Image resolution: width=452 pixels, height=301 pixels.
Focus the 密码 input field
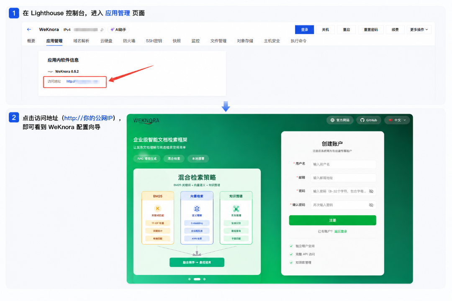click(x=343, y=191)
